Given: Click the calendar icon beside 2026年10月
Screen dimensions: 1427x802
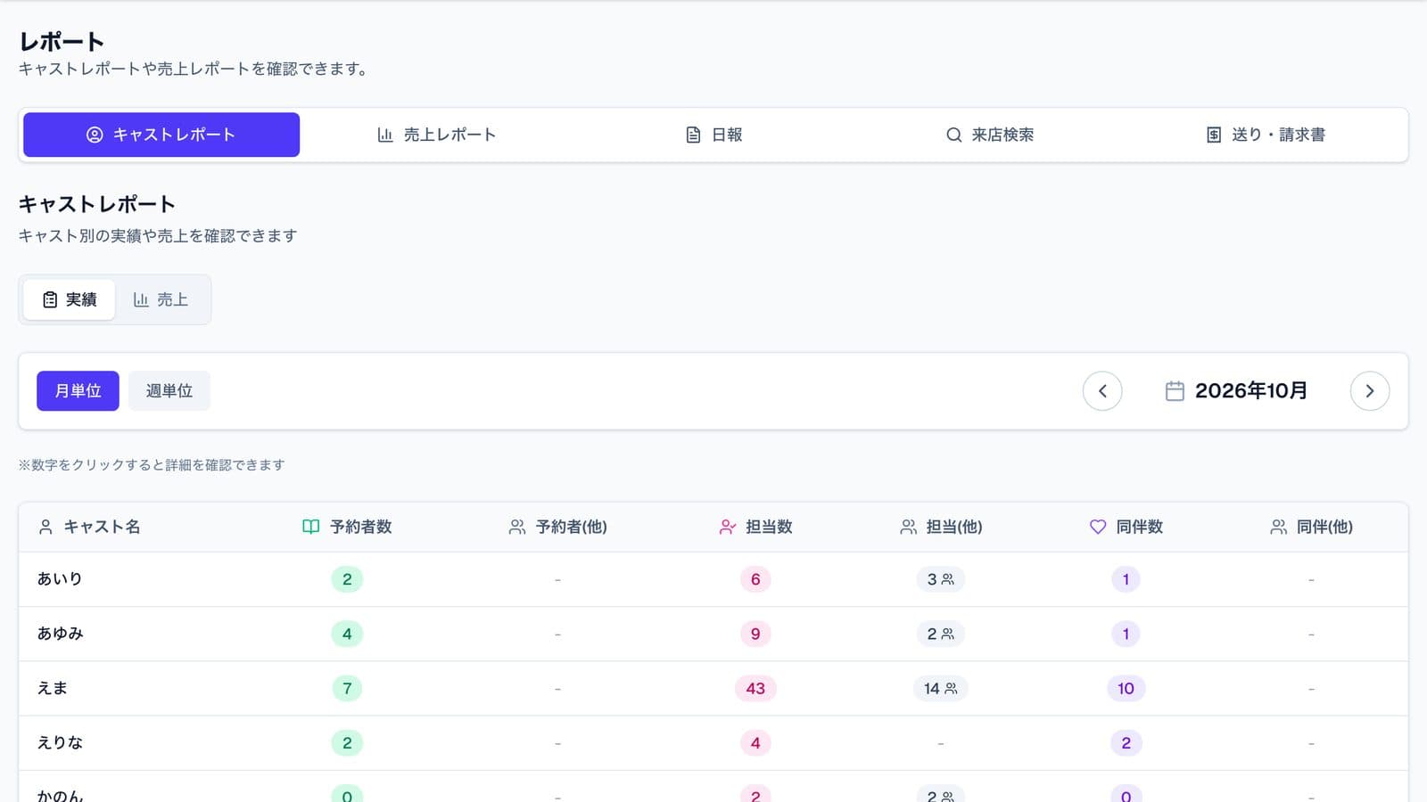Looking at the screenshot, I should point(1175,391).
